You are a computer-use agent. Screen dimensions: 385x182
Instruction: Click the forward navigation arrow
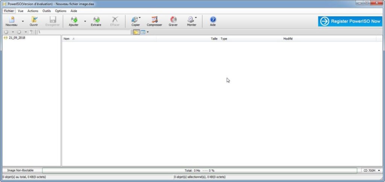[19, 32]
